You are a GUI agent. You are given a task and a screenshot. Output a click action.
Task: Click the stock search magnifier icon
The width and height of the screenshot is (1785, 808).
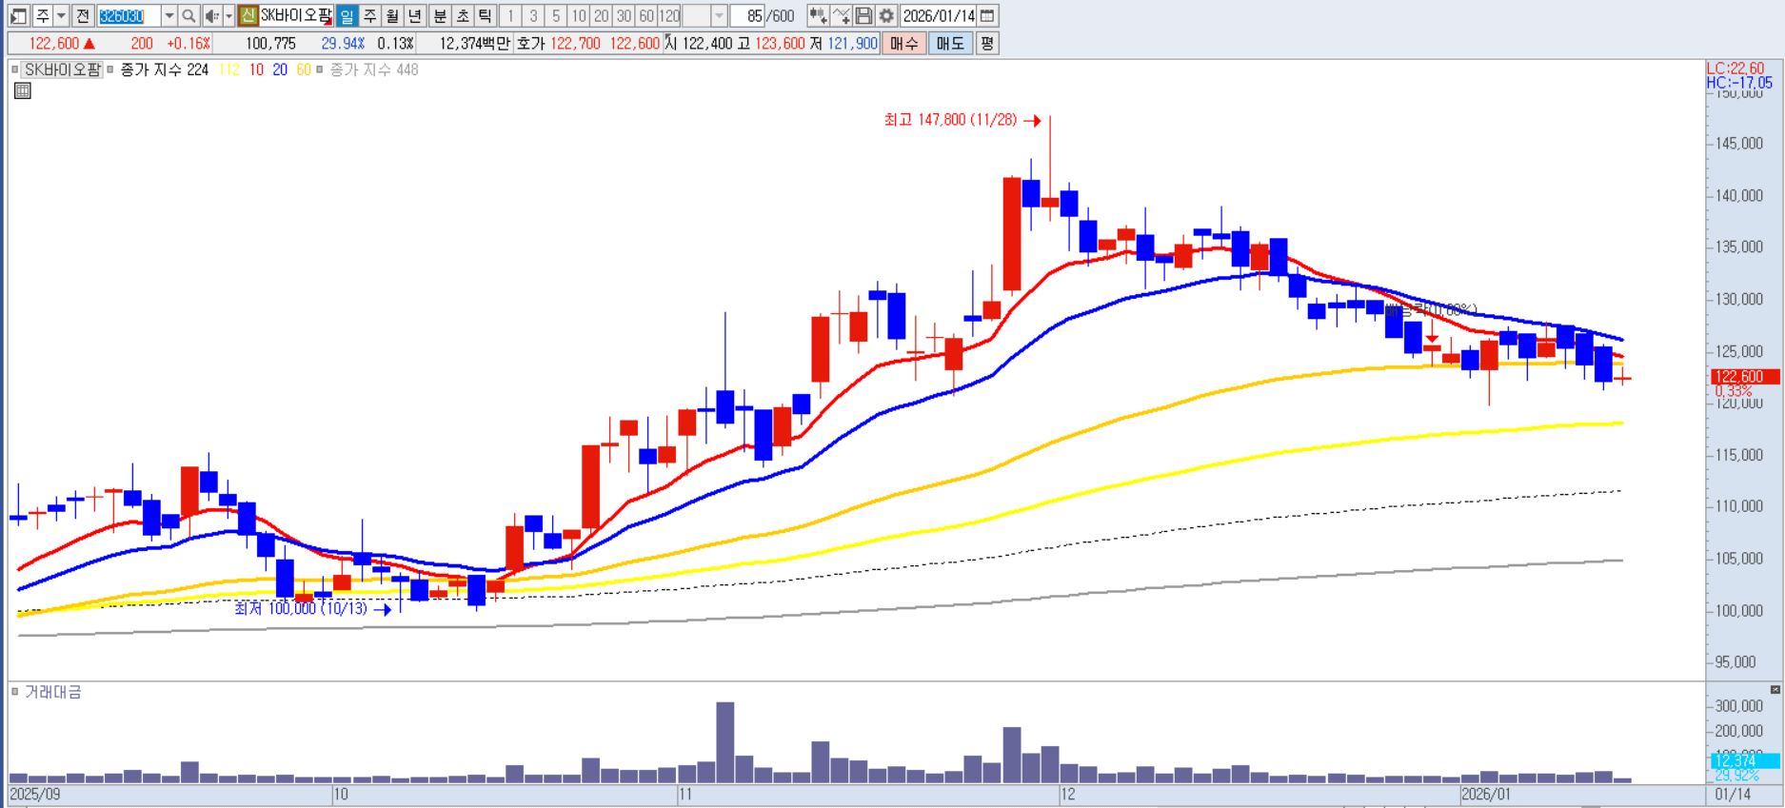pyautogui.click(x=188, y=16)
